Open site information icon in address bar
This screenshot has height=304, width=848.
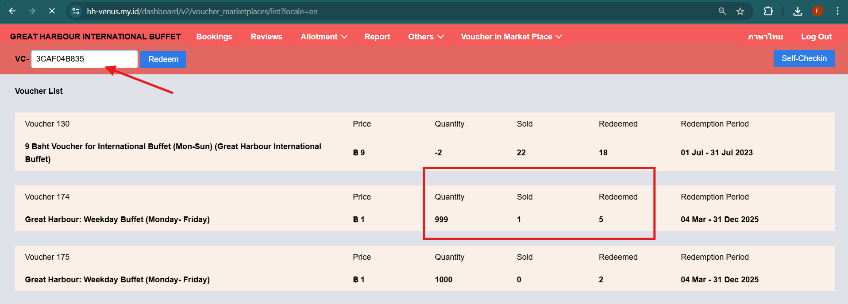point(76,11)
